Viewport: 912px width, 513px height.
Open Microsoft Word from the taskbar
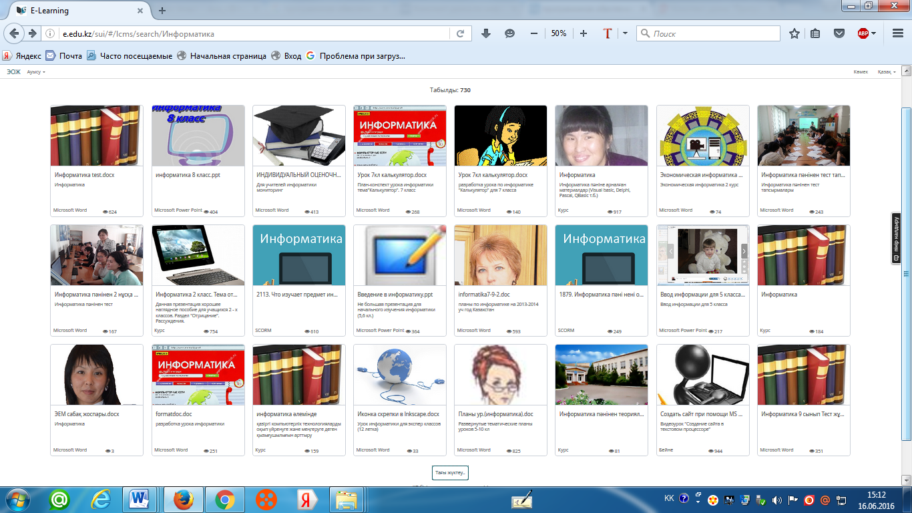coord(141,499)
